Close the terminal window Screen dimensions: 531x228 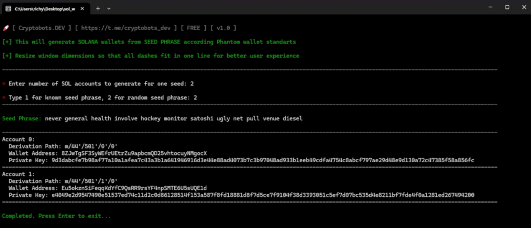pos(523,7)
